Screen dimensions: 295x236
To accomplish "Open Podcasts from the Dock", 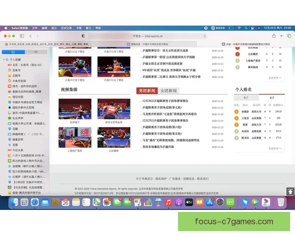I will tap(179, 202).
